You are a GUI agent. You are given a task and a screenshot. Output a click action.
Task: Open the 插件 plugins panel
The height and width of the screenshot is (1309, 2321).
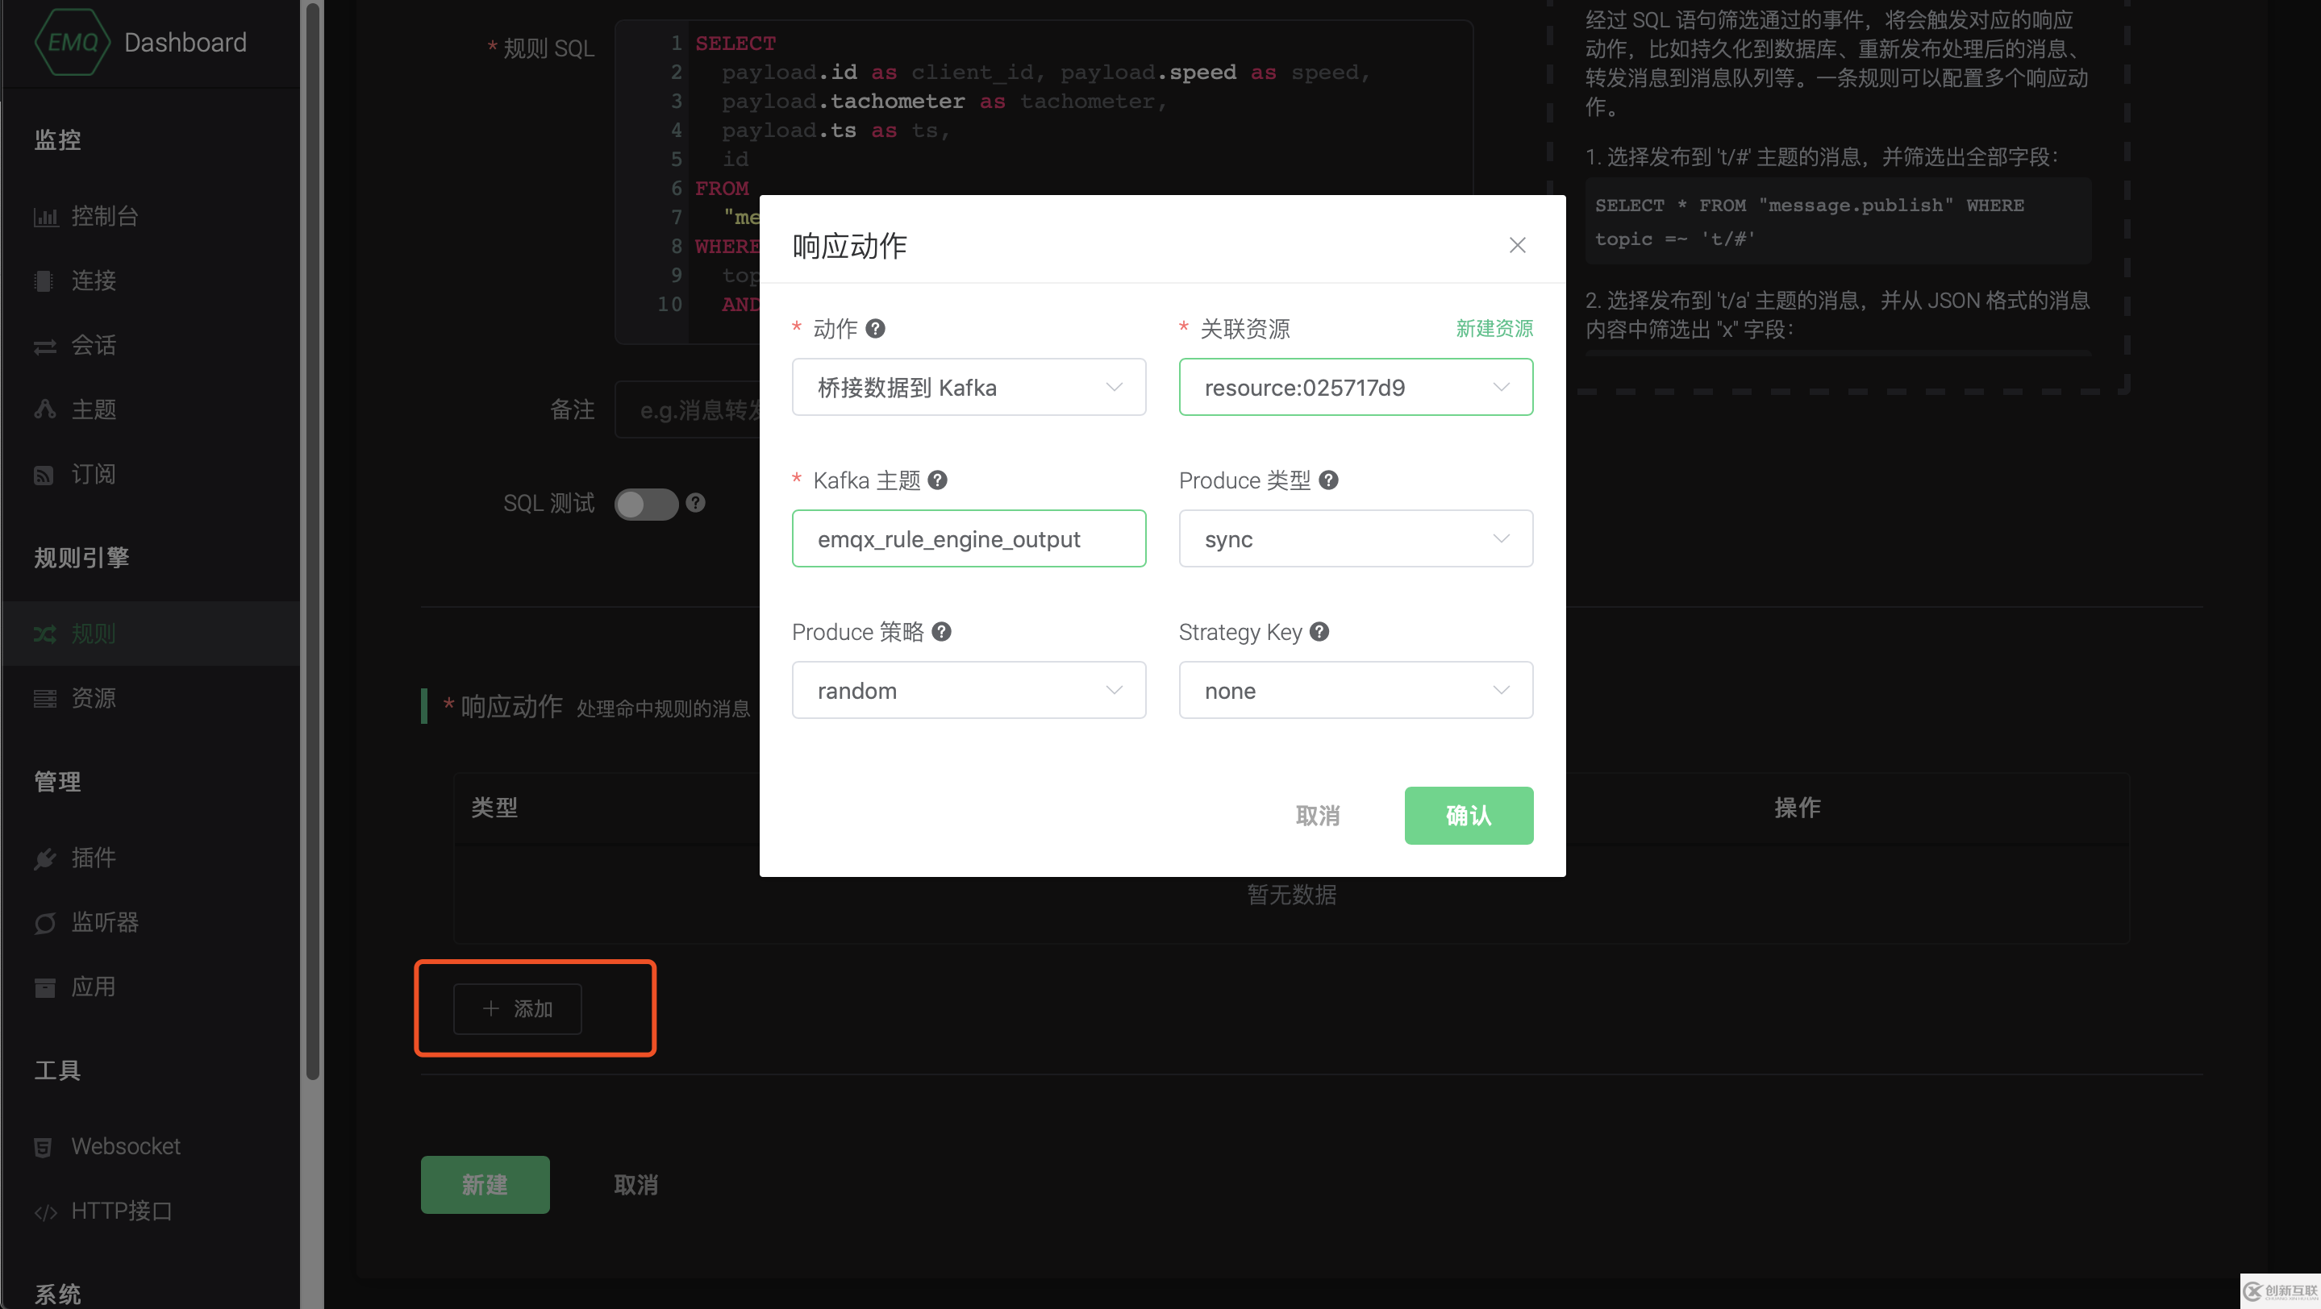pyautogui.click(x=94, y=857)
